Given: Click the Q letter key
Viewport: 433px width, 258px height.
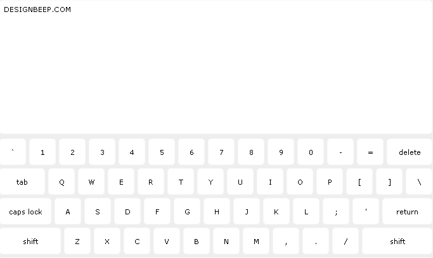Looking at the screenshot, I should click(61, 181).
